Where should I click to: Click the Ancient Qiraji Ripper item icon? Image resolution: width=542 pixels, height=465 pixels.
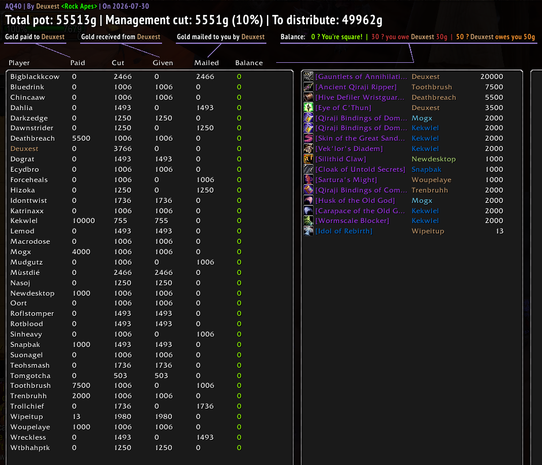308,87
